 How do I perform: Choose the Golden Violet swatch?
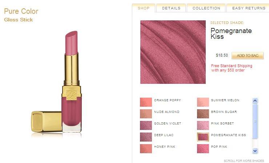pos(146,126)
